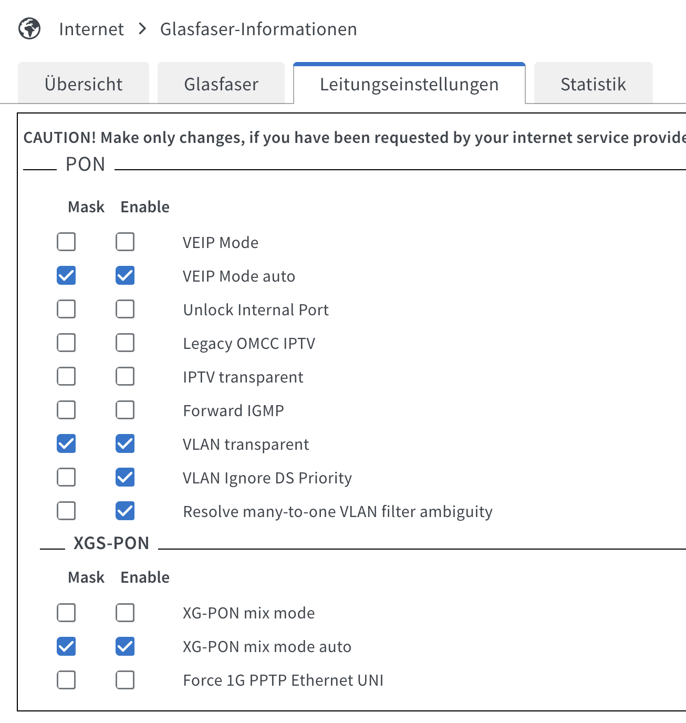This screenshot has height=723, width=686.
Task: Open the Statistik tab
Action: pyautogui.click(x=594, y=84)
